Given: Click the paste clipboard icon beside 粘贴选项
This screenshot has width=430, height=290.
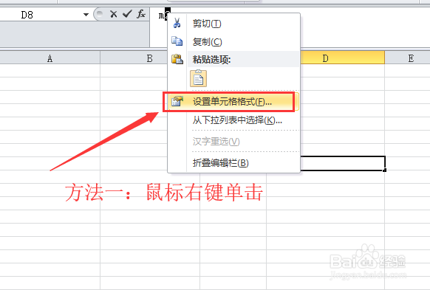Looking at the screenshot, I should [177, 59].
